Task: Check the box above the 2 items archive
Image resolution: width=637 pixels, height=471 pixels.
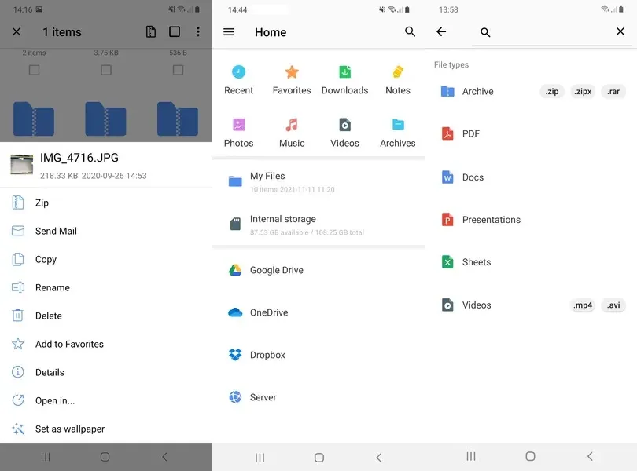Action: (34, 70)
